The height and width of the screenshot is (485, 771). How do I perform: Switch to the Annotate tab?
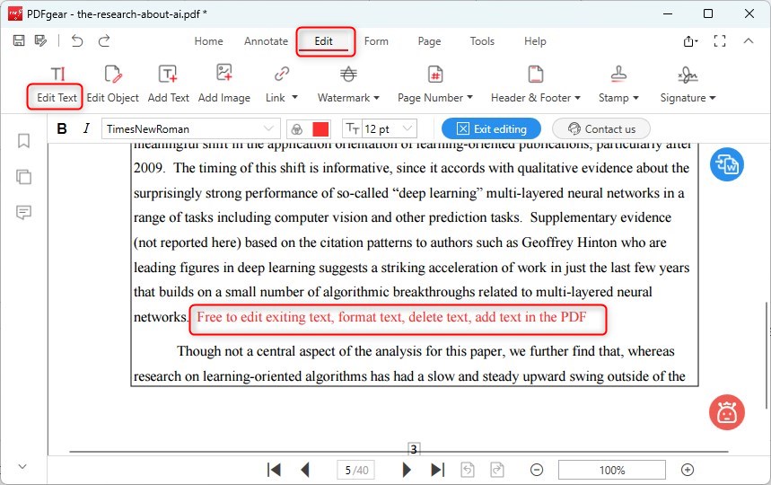(266, 41)
